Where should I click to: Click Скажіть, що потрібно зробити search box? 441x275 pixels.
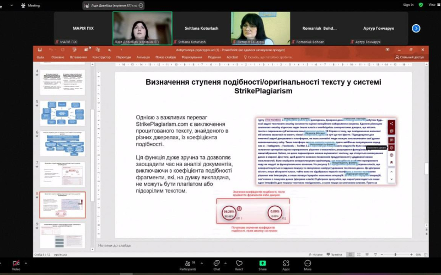(x=268, y=57)
